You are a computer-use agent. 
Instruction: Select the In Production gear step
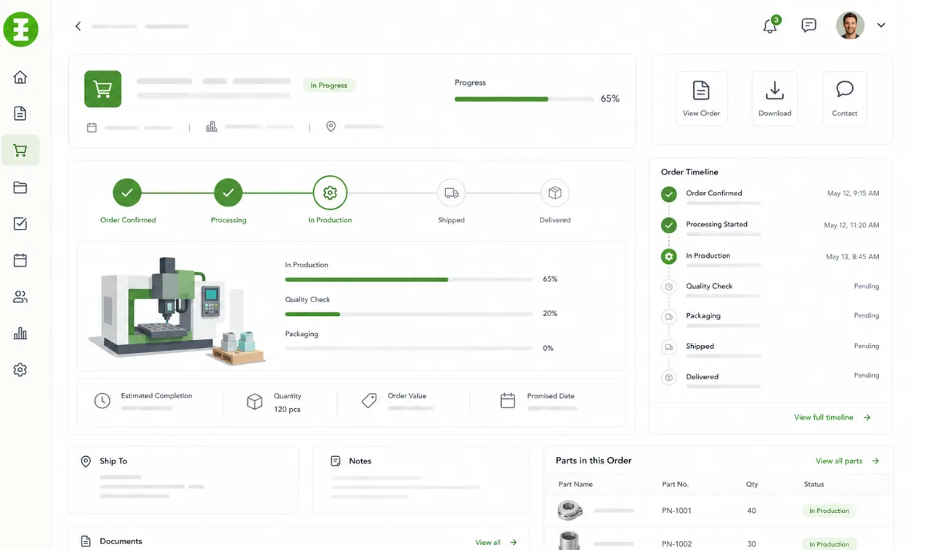[x=330, y=193]
